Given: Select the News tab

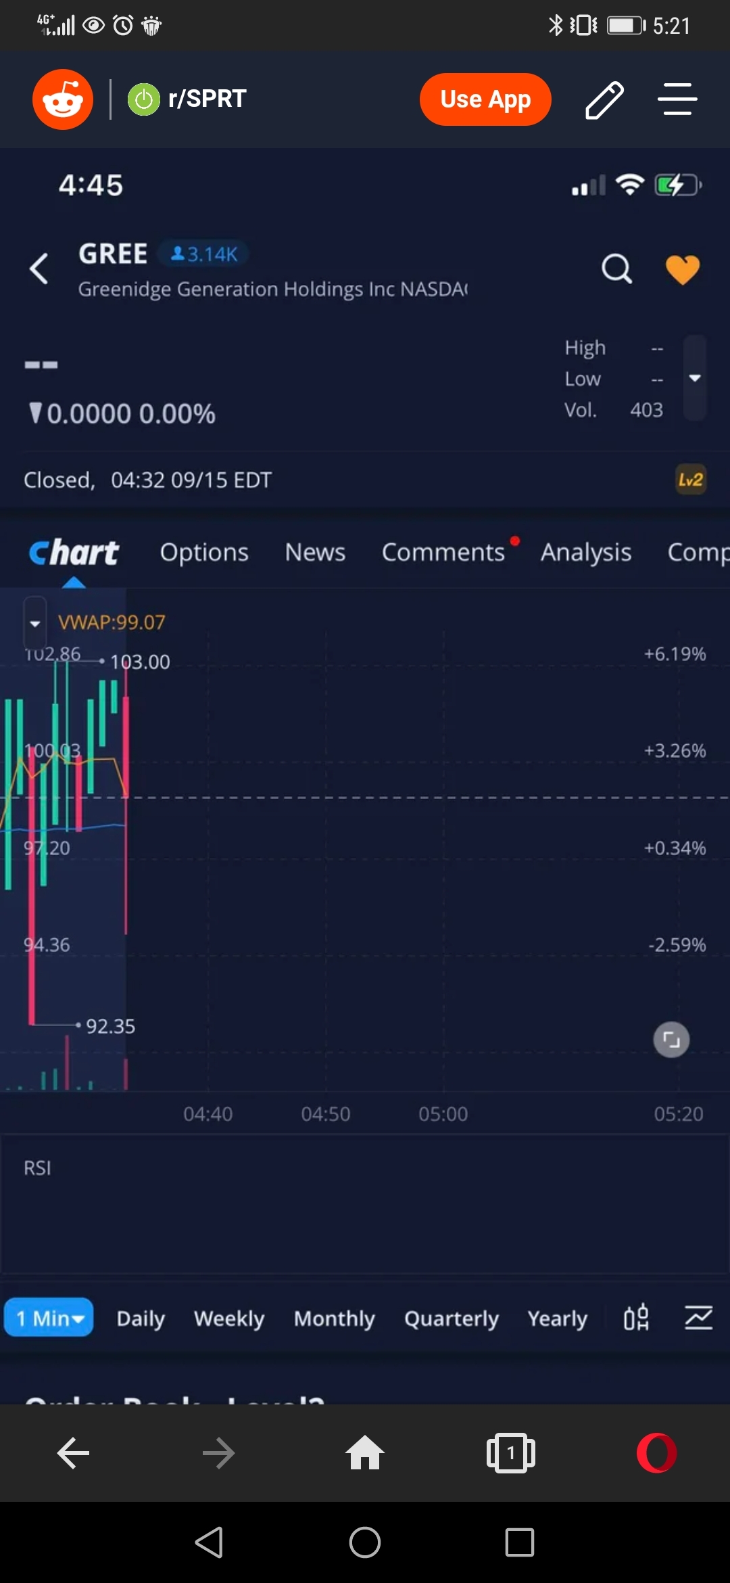Looking at the screenshot, I should point(315,552).
